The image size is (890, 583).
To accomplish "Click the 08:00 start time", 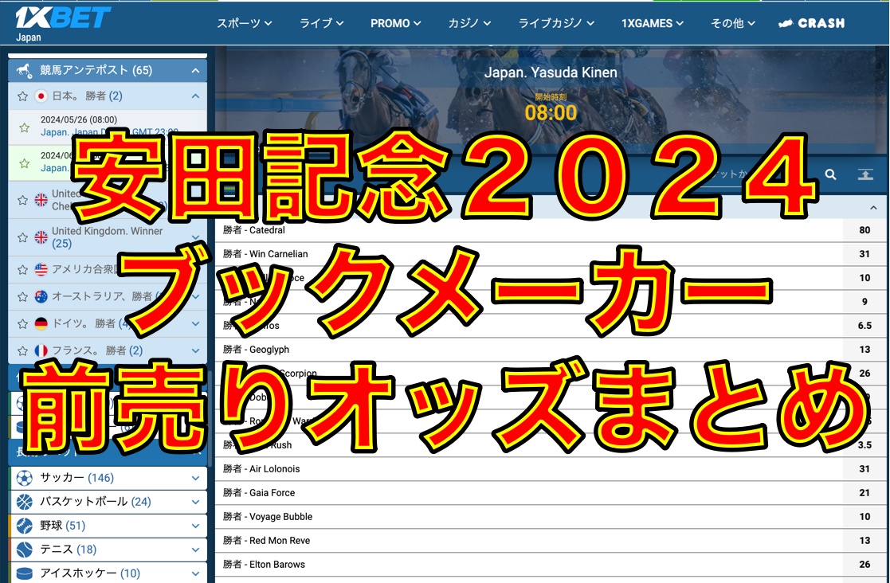I will 551,113.
